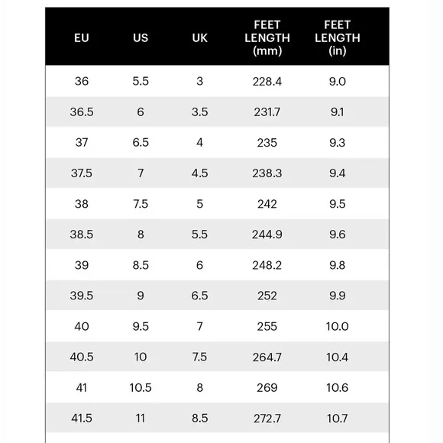Select the EU 38 cell
This screenshot has height=443, width=443.
coord(82,204)
